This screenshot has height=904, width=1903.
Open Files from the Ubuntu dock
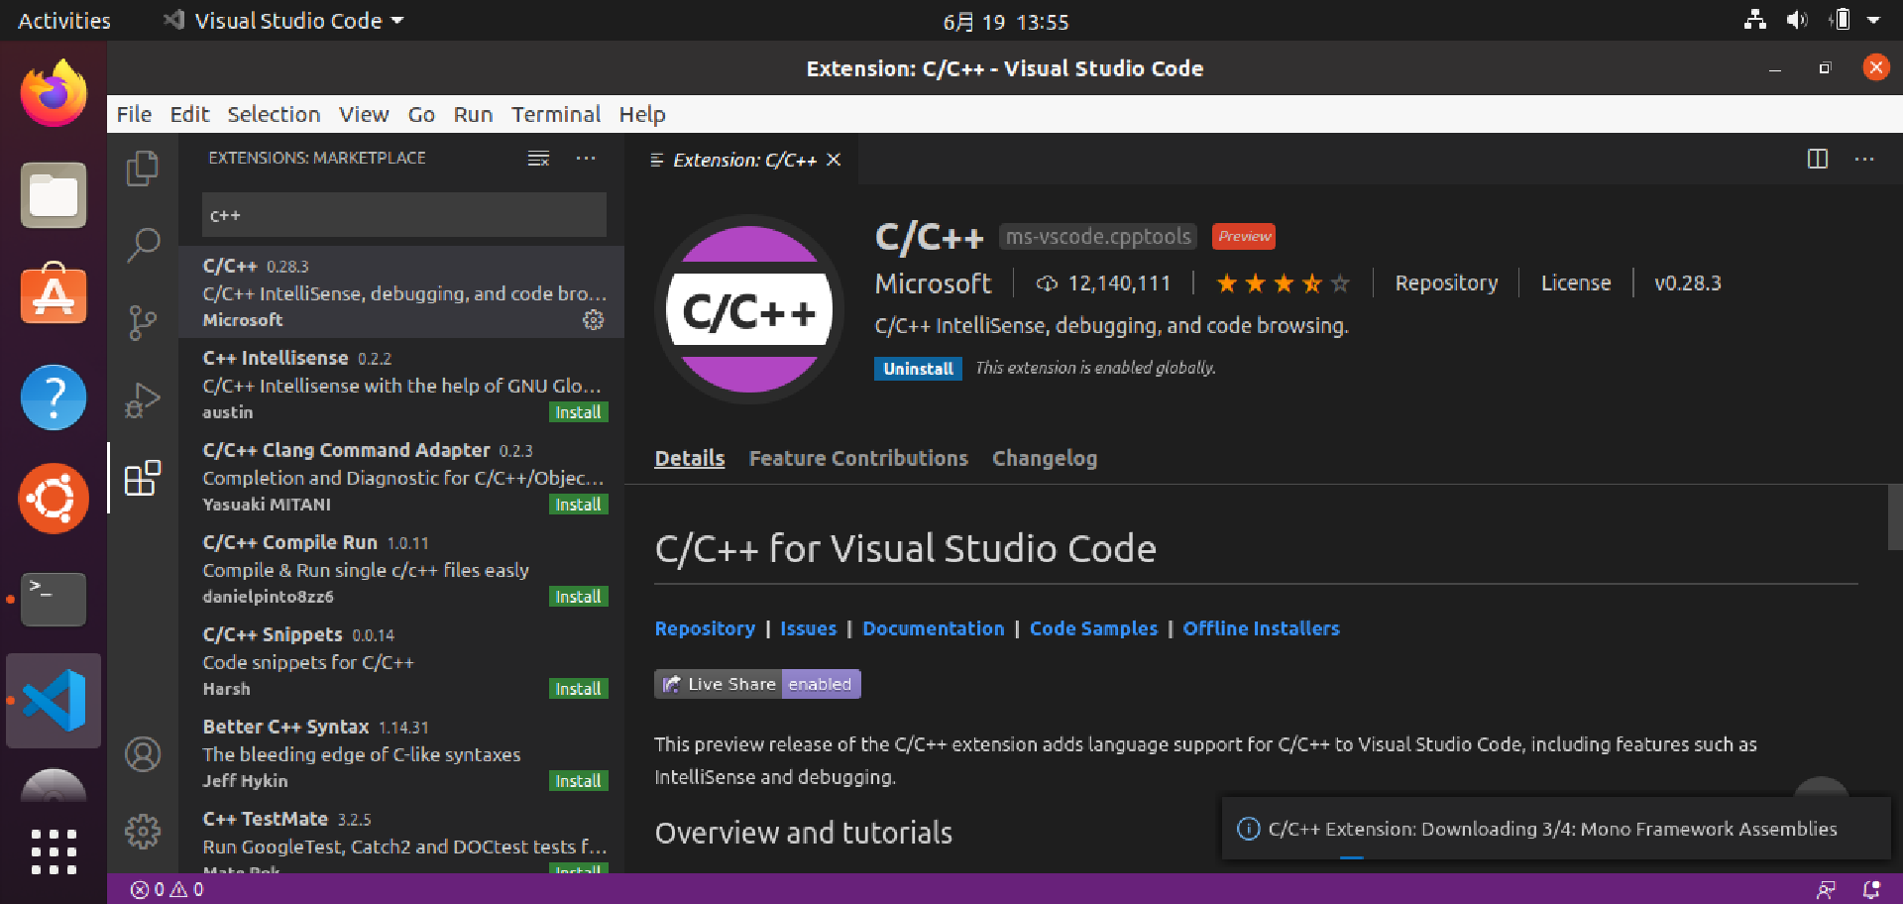coord(54,194)
